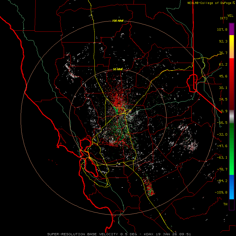Click the -47.6 velocity scale value
Image resolution: width=236 pixels, height=236 pixels.
[222, 146]
